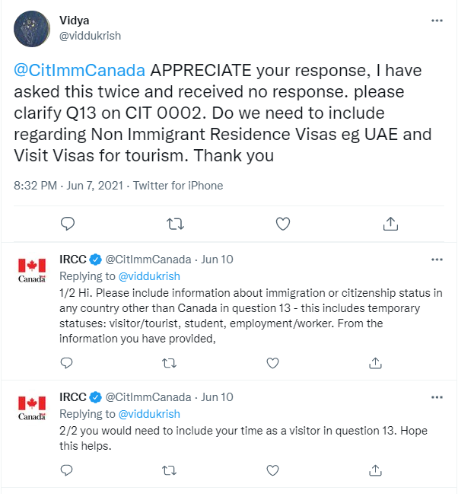Reply to Vidya's main tweet
Screen dimensions: 458x500
pos(68,225)
